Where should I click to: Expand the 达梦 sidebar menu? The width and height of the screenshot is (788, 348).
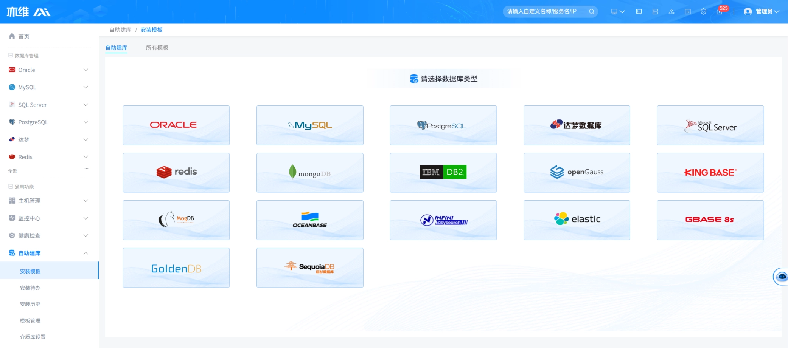pyautogui.click(x=49, y=139)
